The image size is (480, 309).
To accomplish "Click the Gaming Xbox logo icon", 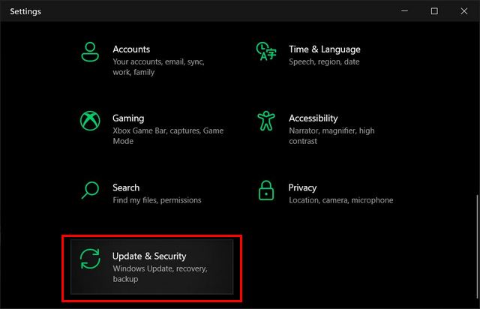I will 90,121.
